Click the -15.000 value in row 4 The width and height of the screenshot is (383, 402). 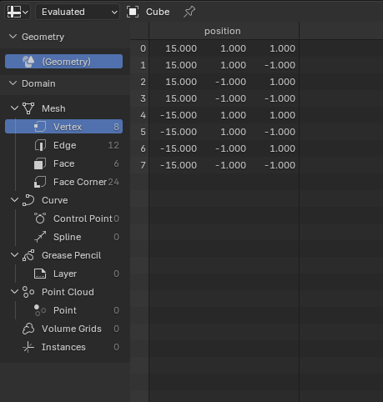click(179, 115)
